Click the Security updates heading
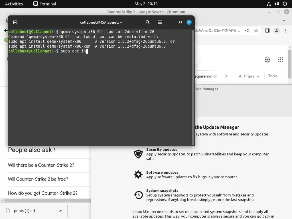This screenshot has width=292, height=219. point(162,149)
